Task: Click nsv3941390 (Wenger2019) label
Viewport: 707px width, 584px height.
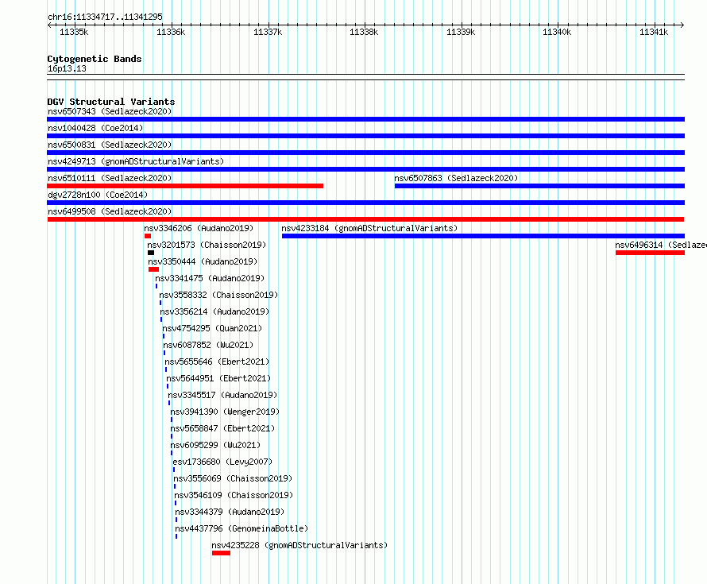Action: pos(225,412)
